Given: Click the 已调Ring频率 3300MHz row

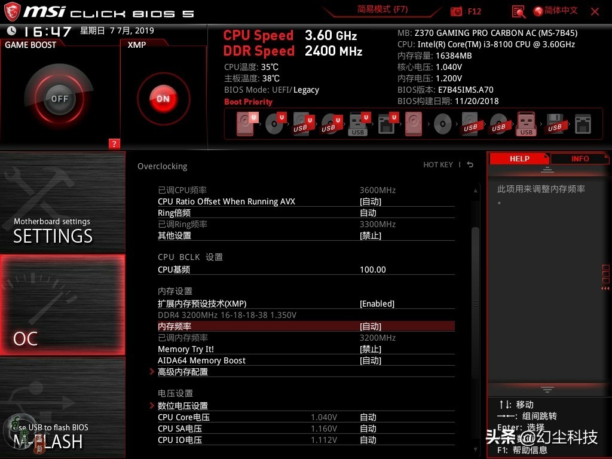Looking at the screenshot, I should [306, 224].
